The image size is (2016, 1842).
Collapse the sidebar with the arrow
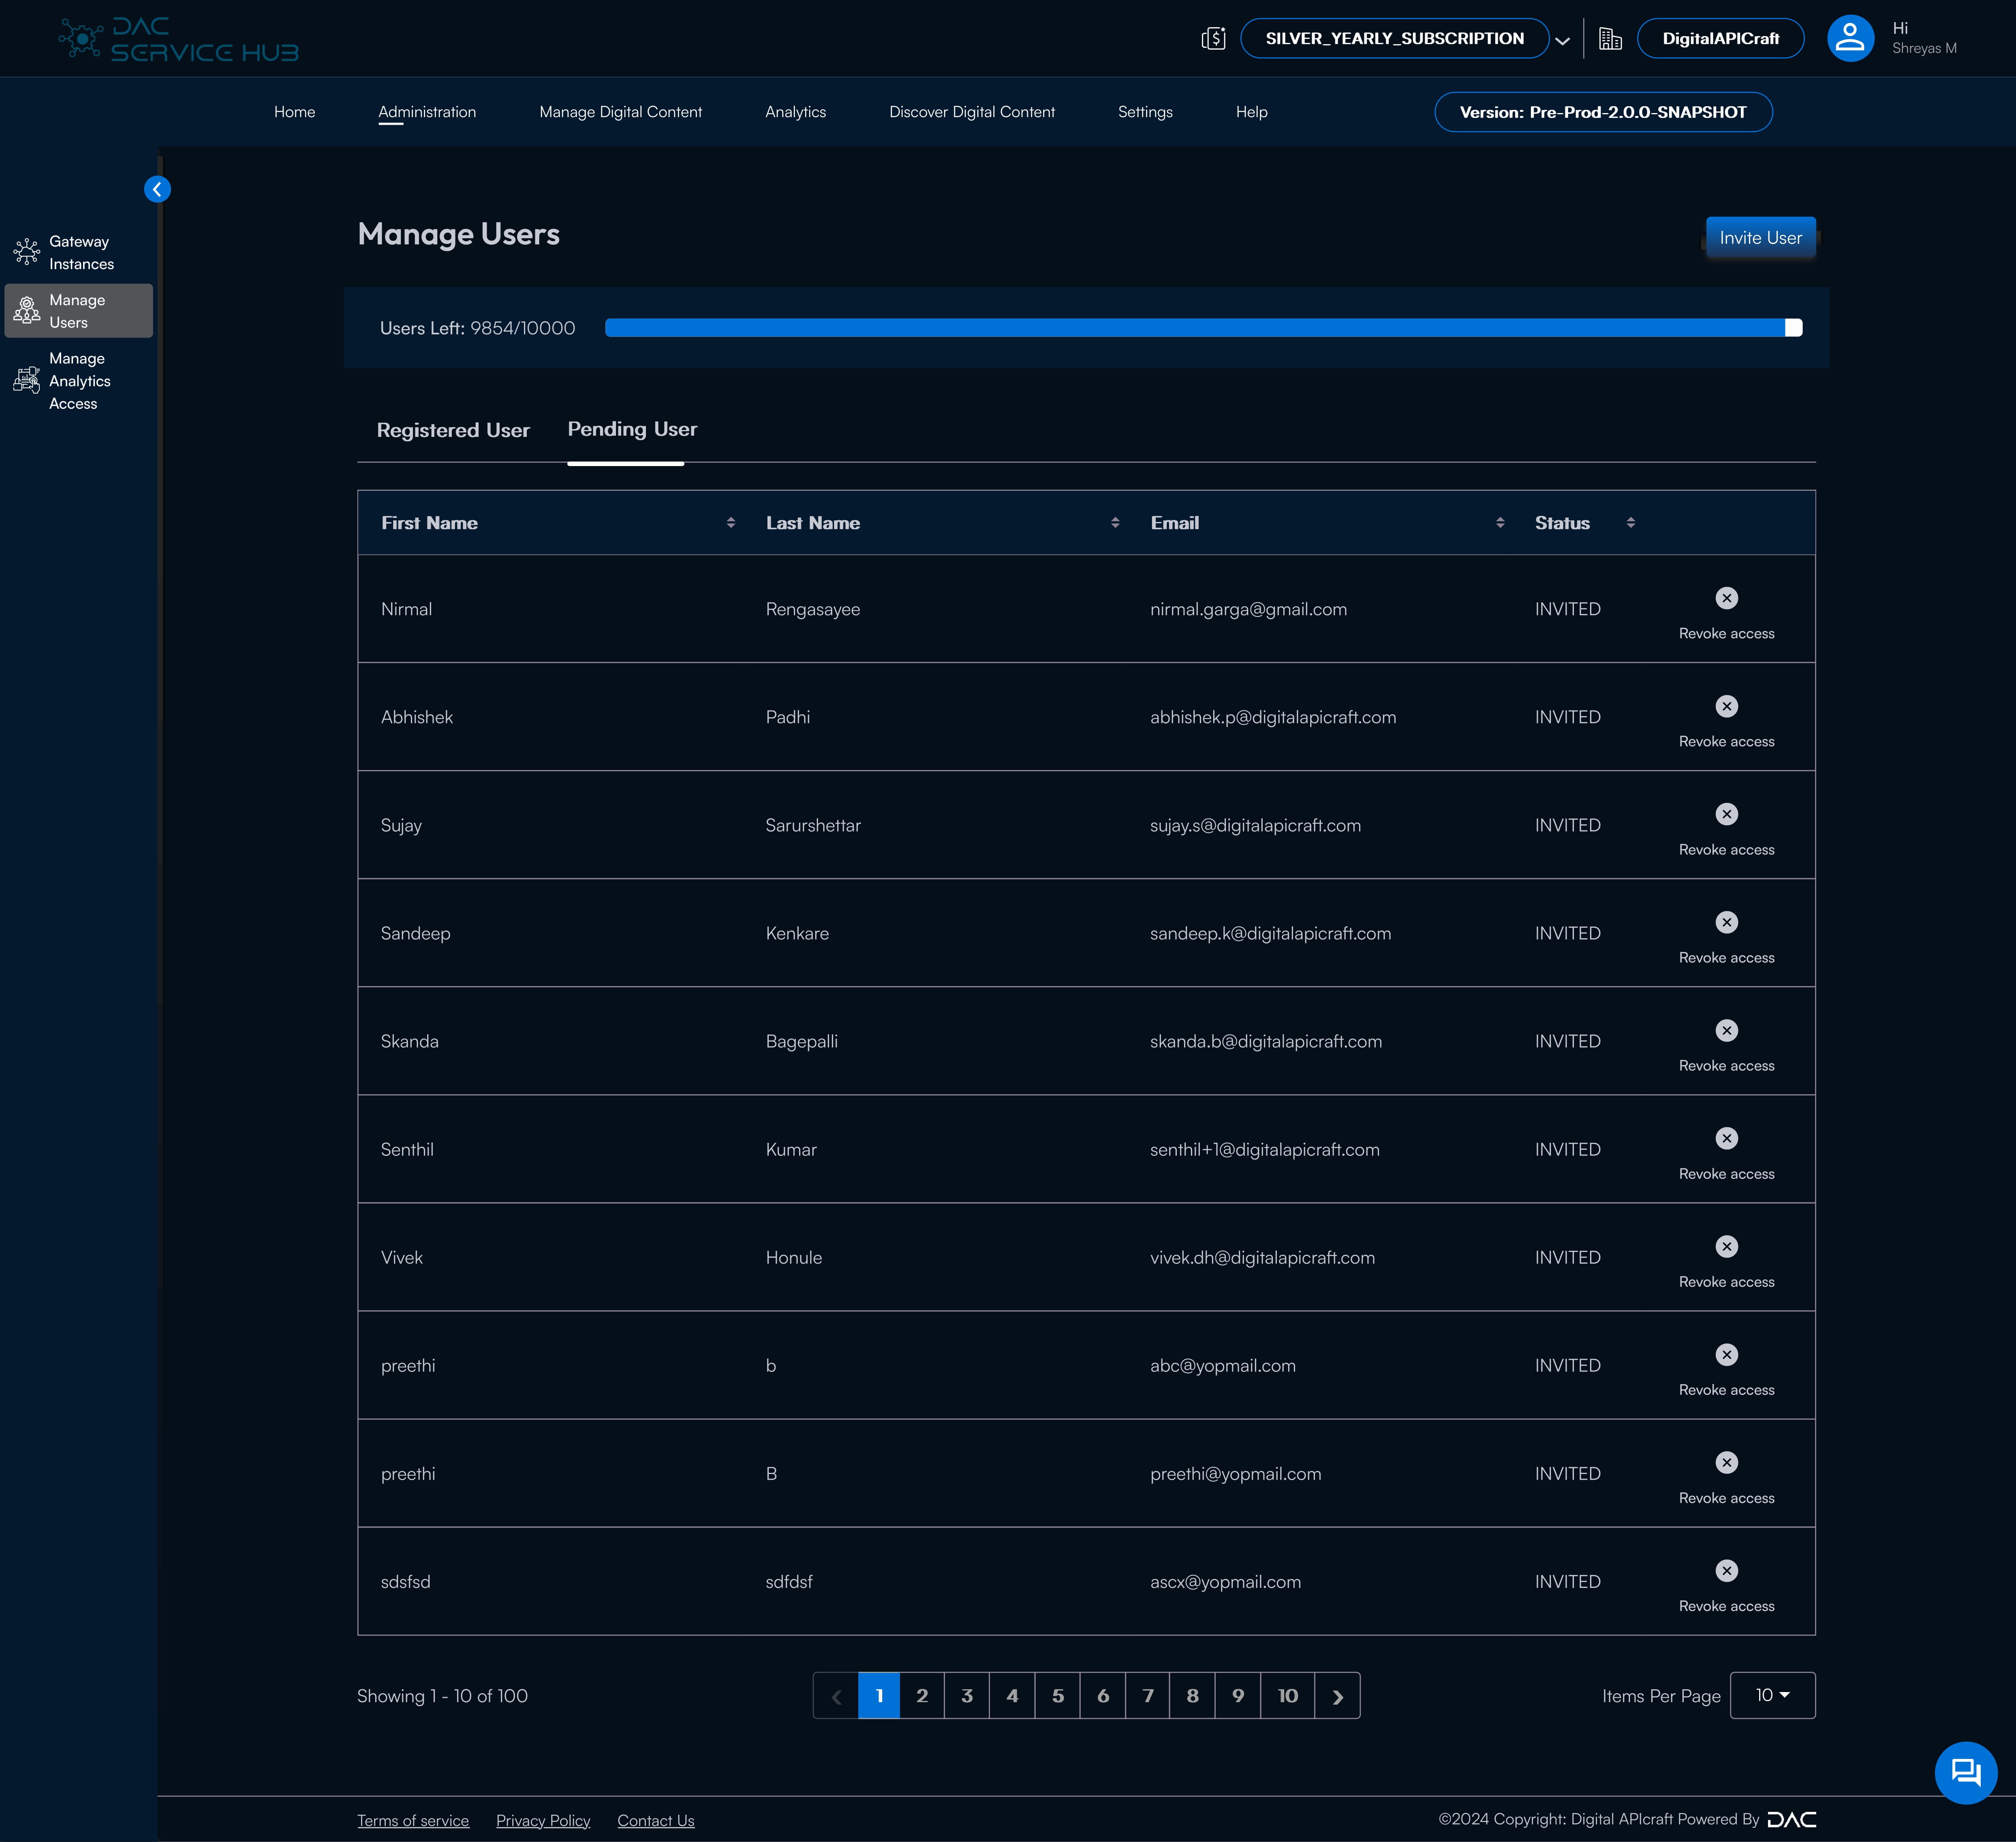(157, 189)
